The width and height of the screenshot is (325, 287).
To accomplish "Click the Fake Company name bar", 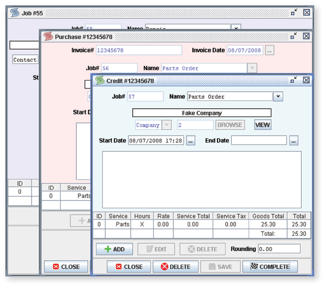I will click(202, 113).
